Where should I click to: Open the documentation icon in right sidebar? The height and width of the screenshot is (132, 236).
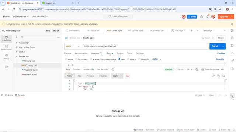point(232,38)
